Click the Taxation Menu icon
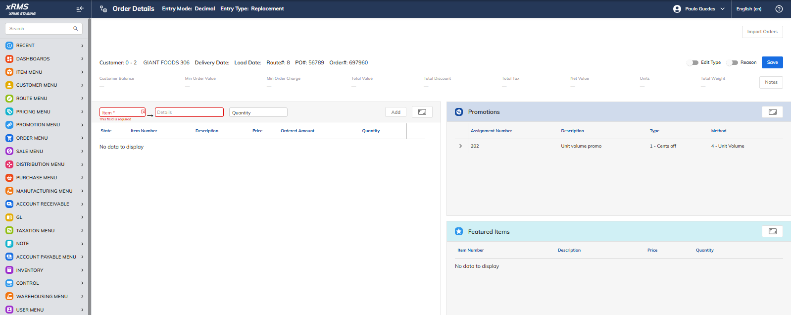 click(x=9, y=231)
